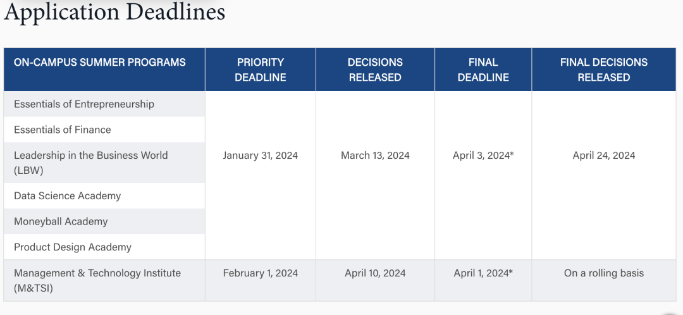Click the Essentials of Entrepreneurship program row
Screen dimensions: 683x315
(x=84, y=104)
